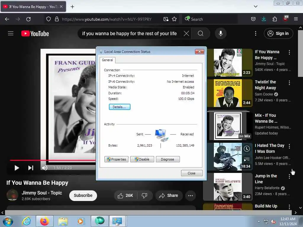Open Firefox tracking protection shield icon

[49, 19]
